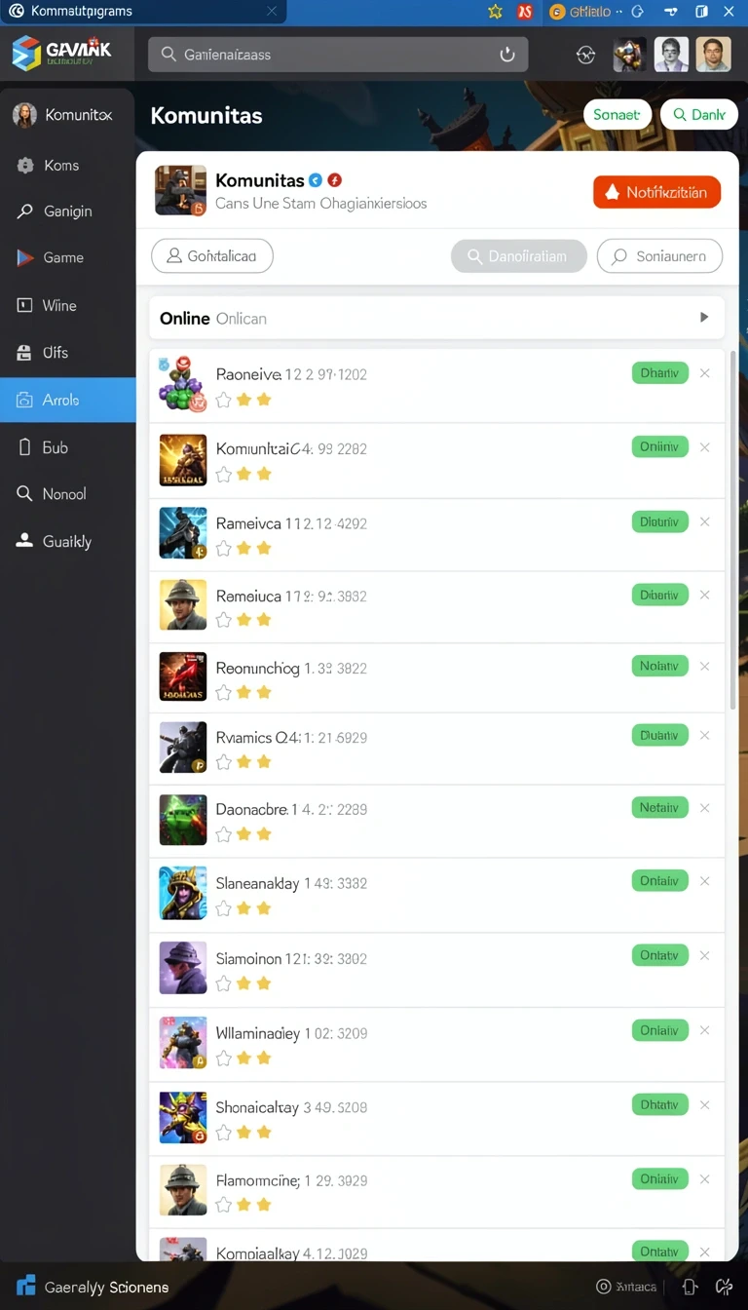
Task: Expand the Online section arrow
Action: click(704, 318)
